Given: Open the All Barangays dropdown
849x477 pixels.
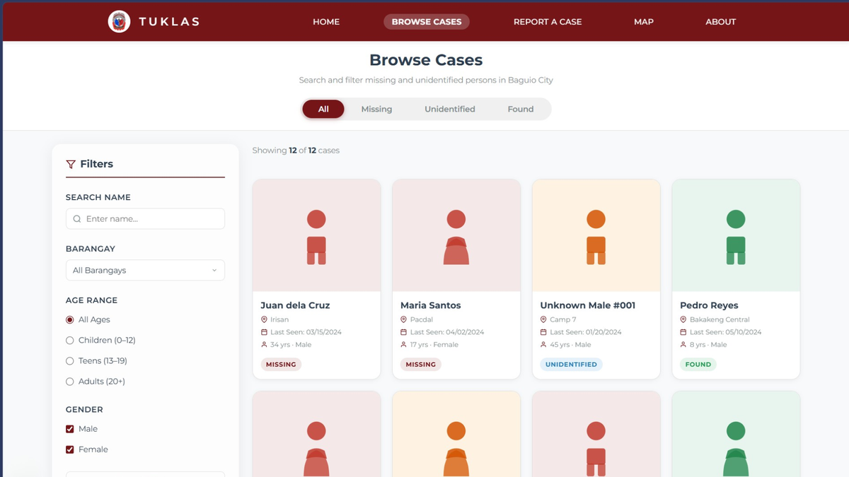Looking at the screenshot, I should click(145, 271).
